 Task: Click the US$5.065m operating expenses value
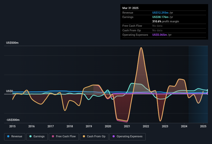pyautogui.click(x=160, y=35)
